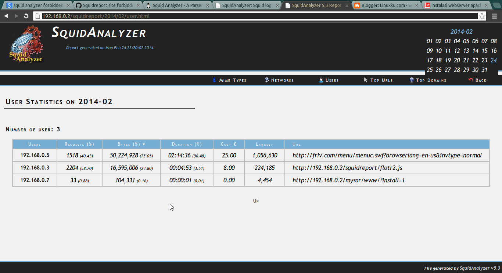Open user 192.168.0.7 details
The image size is (502, 273).
pos(35,180)
